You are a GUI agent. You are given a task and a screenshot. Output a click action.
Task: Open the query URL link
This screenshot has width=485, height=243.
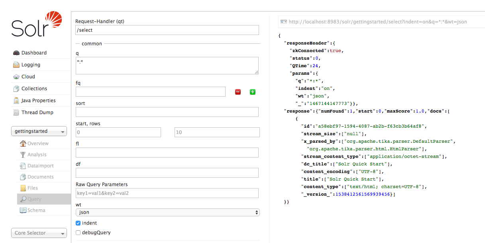pos(377,22)
